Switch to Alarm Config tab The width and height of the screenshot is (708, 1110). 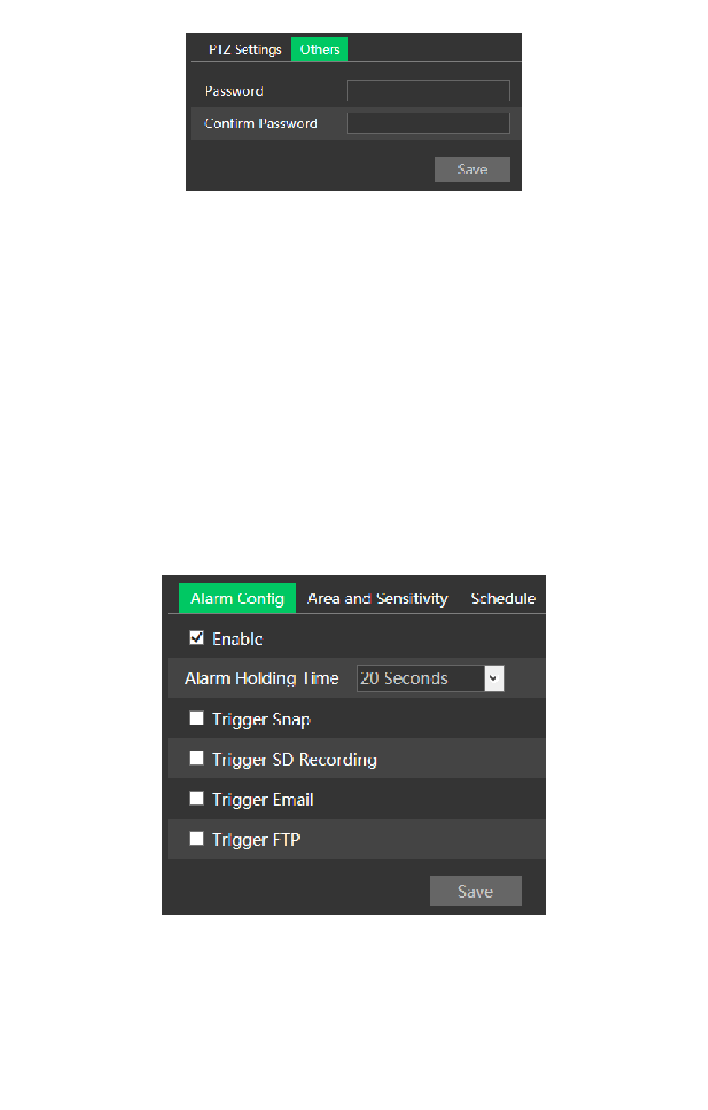click(237, 599)
